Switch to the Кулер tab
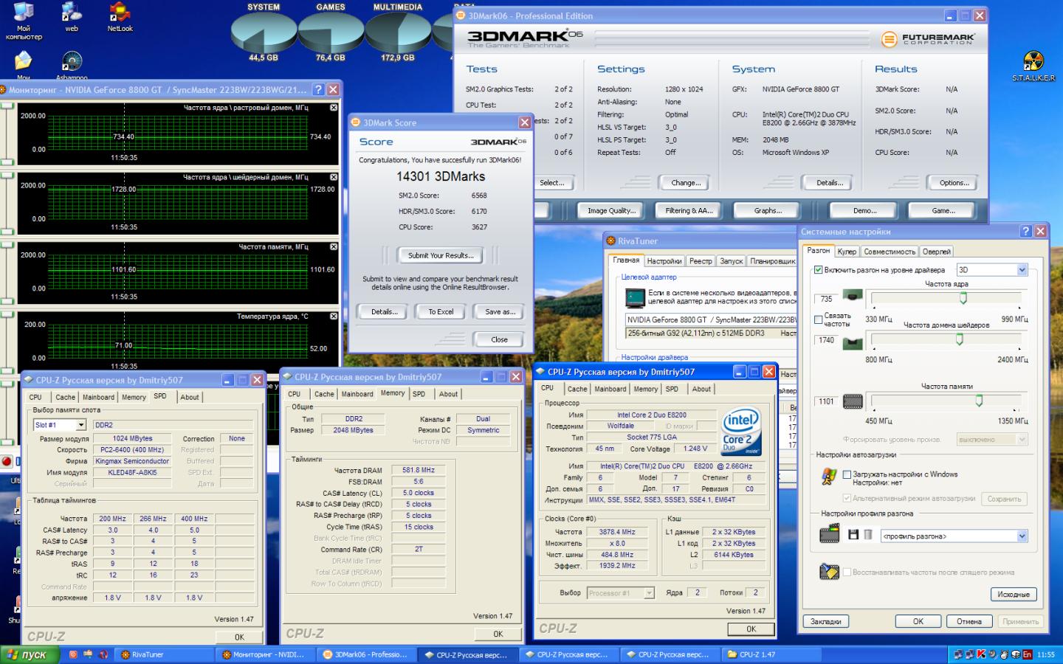1063x664 pixels. point(847,252)
